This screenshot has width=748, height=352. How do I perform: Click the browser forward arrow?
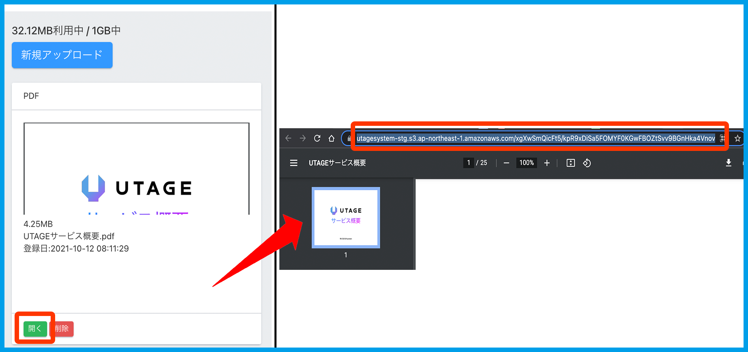pyautogui.click(x=303, y=138)
